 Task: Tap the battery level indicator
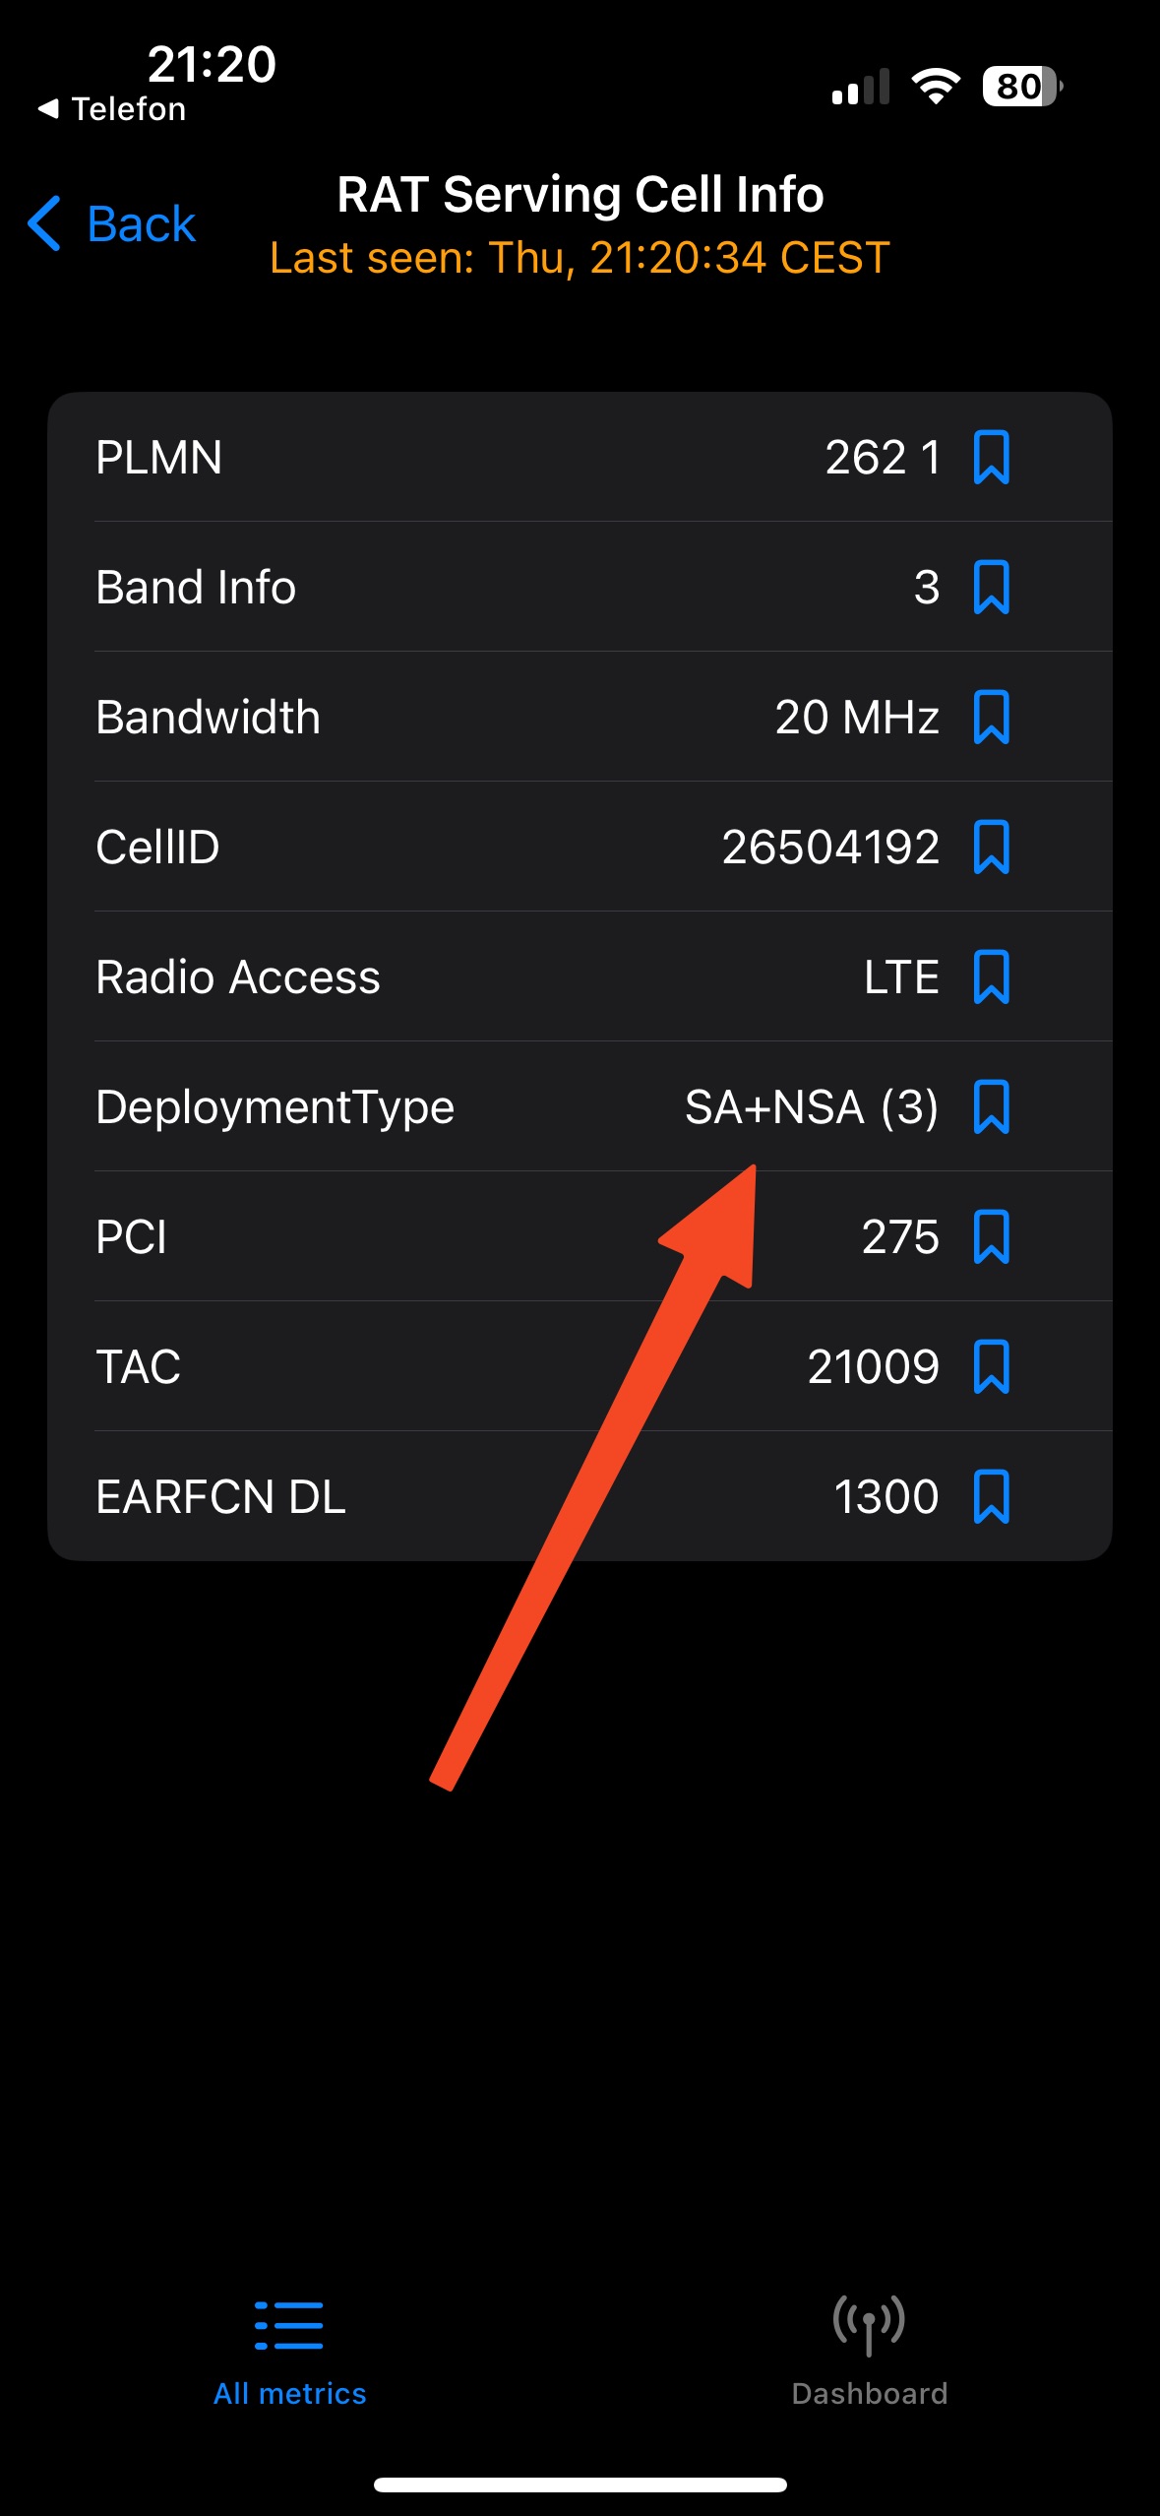[x=1021, y=87]
